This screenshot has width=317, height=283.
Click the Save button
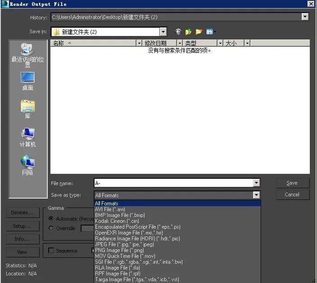292,183
